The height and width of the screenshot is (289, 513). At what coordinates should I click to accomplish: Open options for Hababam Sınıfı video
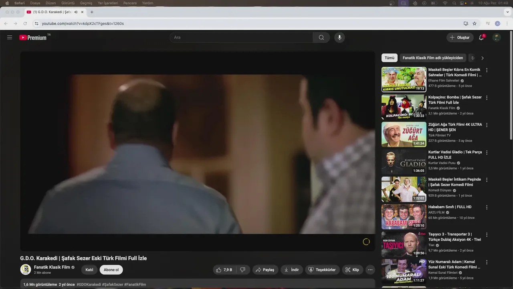click(487, 208)
